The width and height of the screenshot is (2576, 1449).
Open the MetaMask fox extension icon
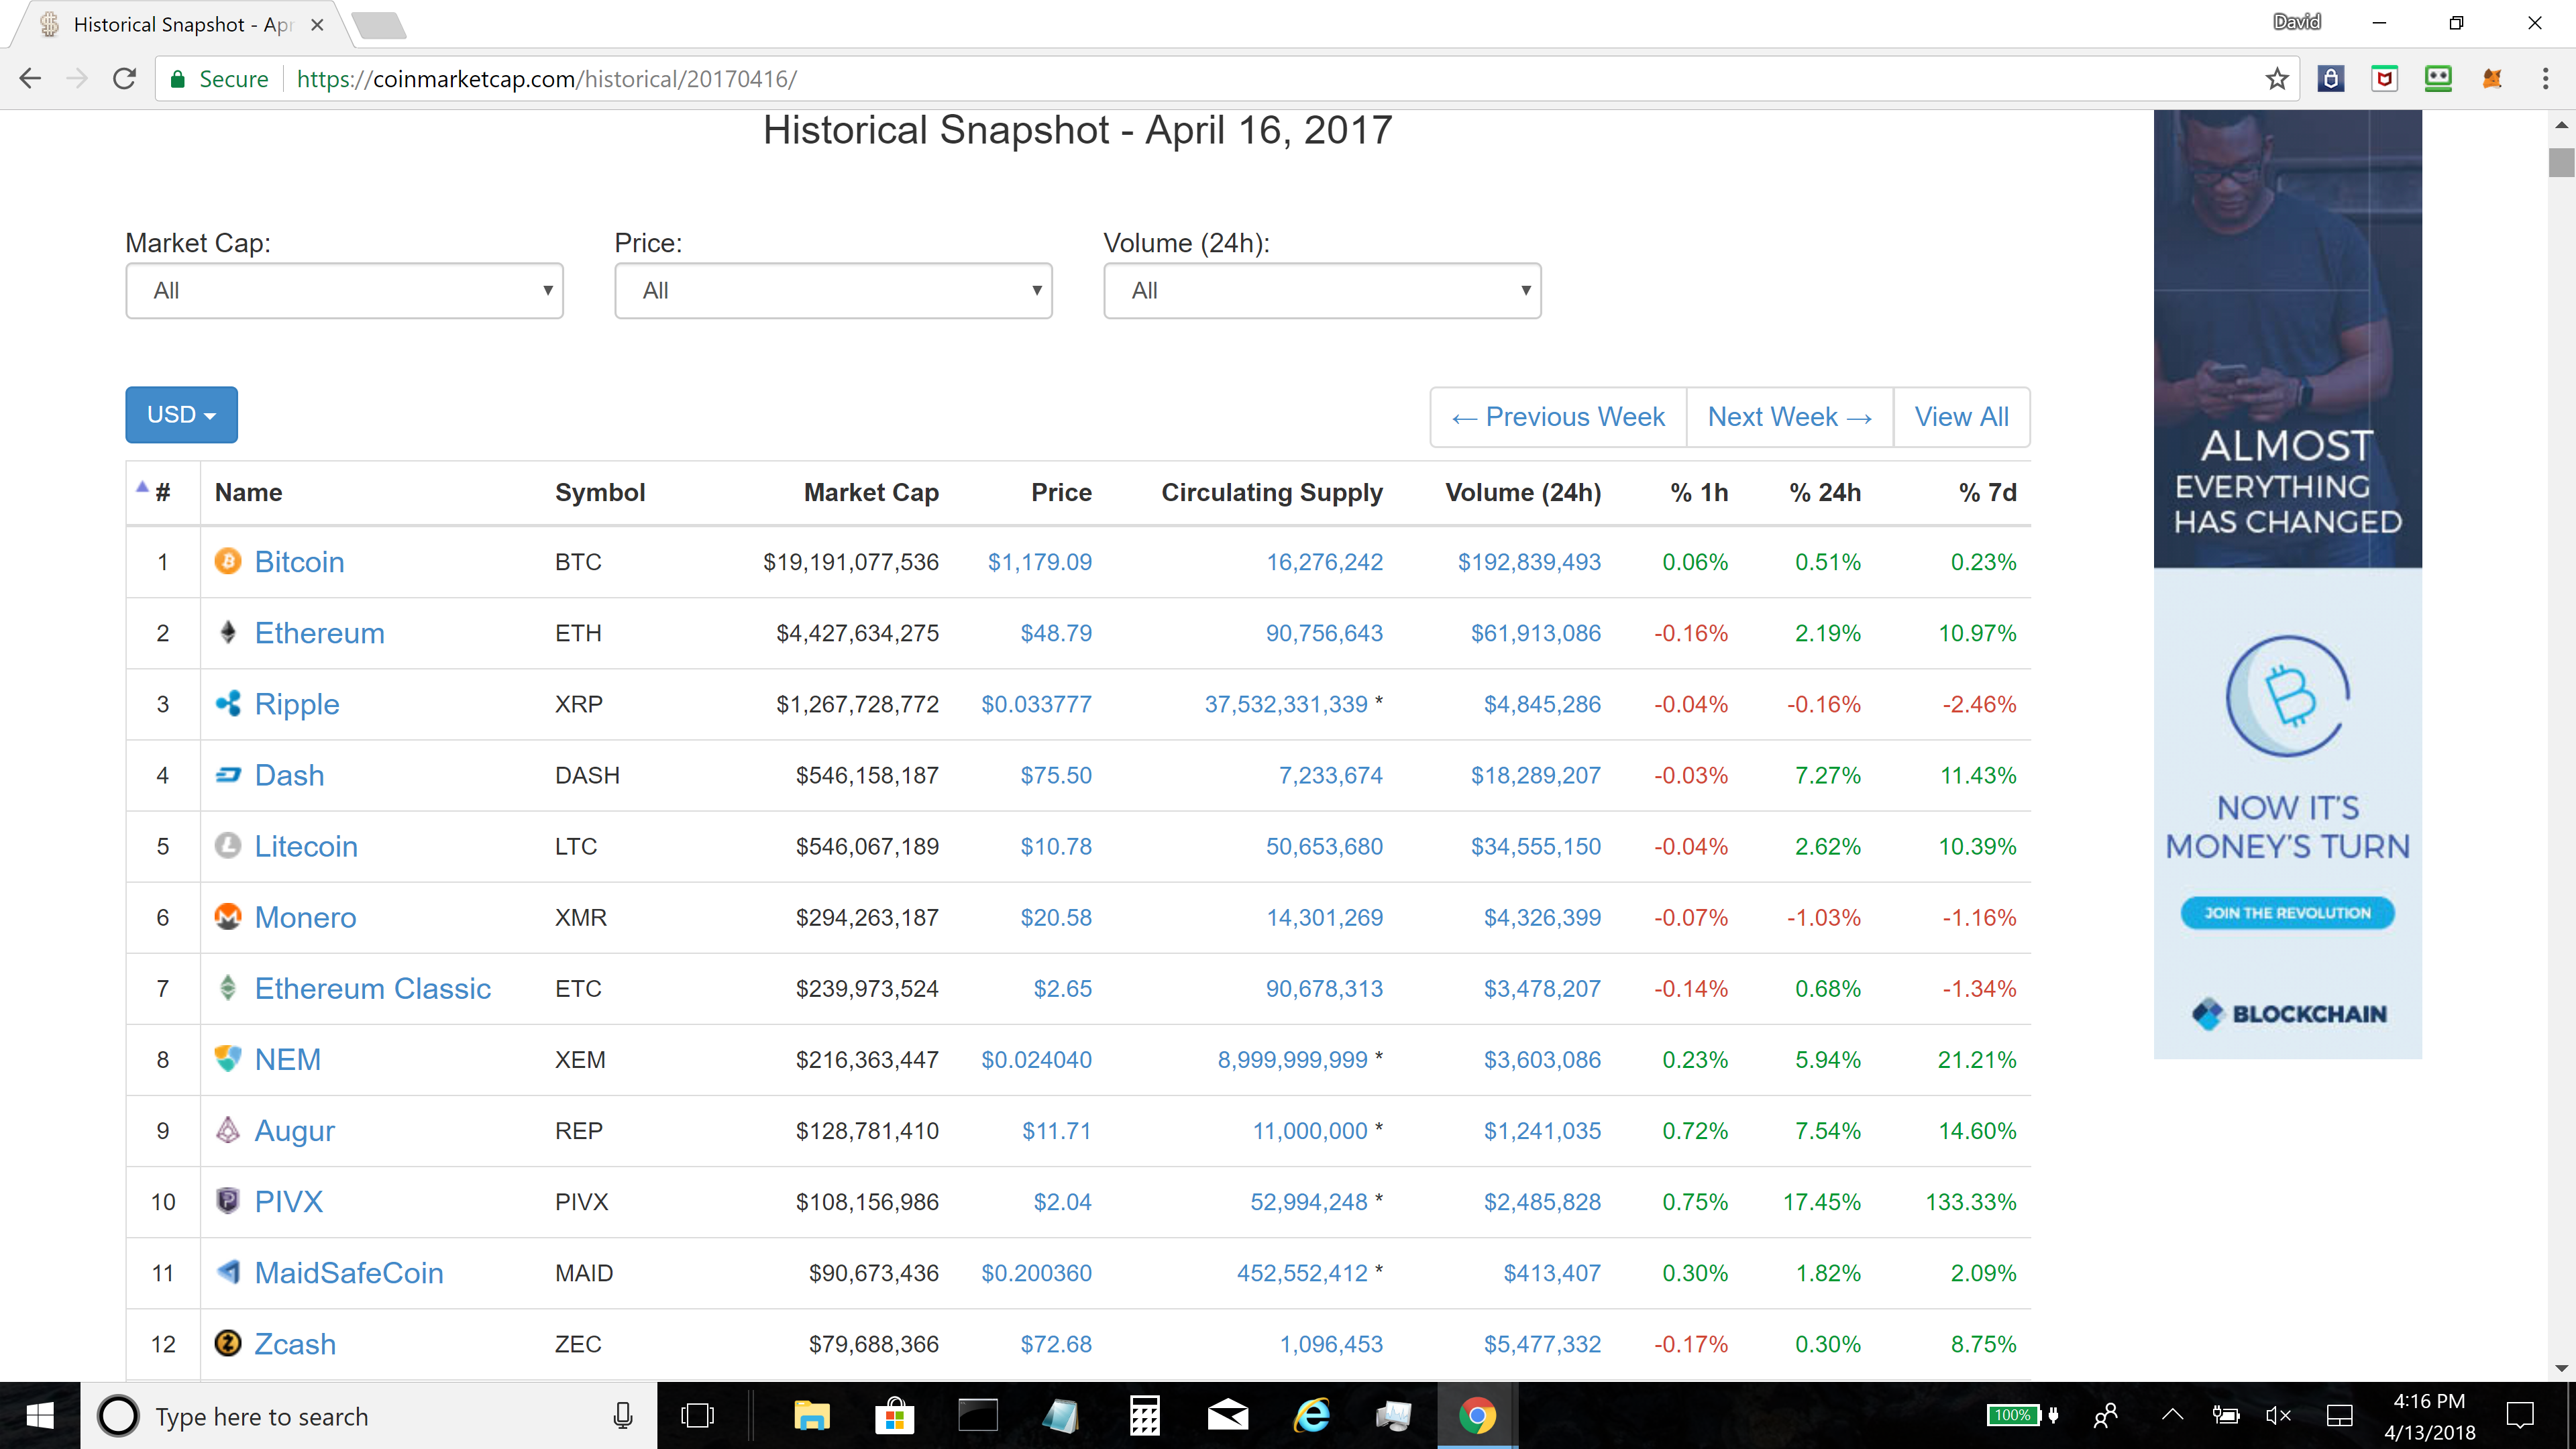pyautogui.click(x=2492, y=79)
